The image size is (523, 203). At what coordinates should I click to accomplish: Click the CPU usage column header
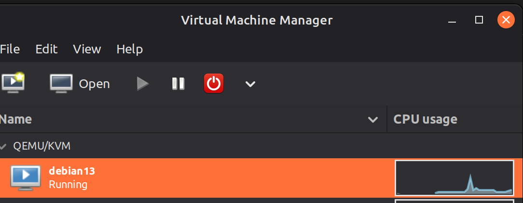pyautogui.click(x=426, y=119)
